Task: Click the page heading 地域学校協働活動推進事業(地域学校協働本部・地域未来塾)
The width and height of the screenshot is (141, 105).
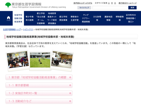Action: pos(40,37)
